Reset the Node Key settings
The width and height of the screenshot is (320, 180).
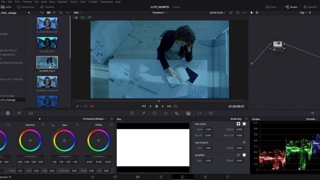(x=246, y=119)
